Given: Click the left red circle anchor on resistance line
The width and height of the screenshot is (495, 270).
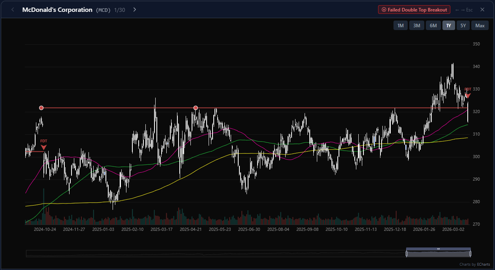Looking at the screenshot, I should [x=41, y=108].
